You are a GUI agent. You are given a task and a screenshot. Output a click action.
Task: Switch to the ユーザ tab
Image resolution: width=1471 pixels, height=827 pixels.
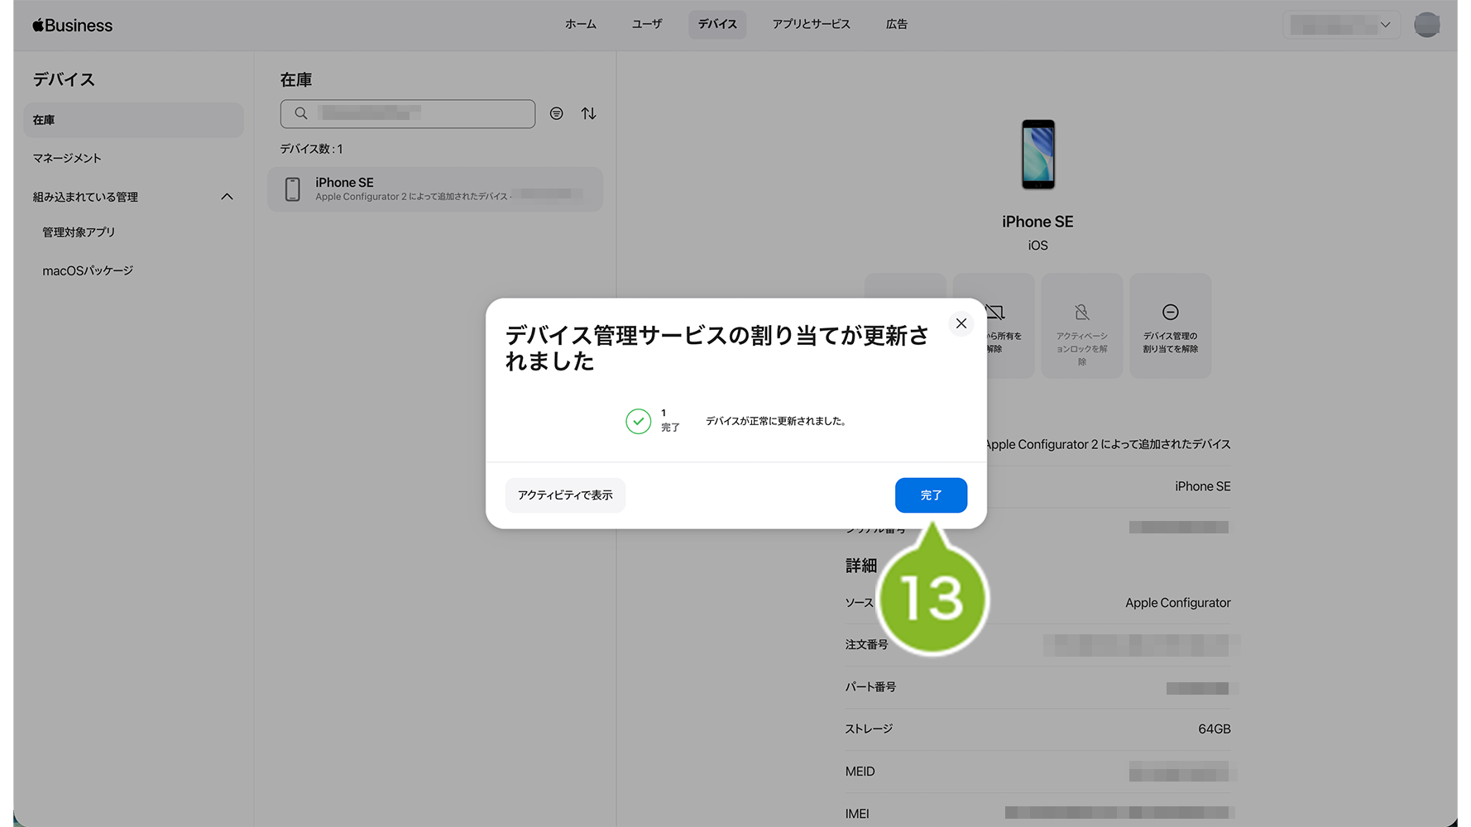[646, 24]
